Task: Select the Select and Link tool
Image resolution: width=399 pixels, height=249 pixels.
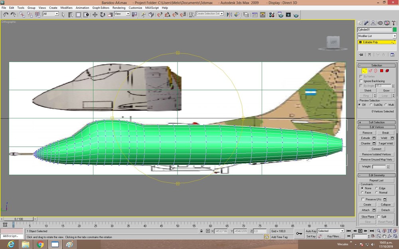Action: 22,14
